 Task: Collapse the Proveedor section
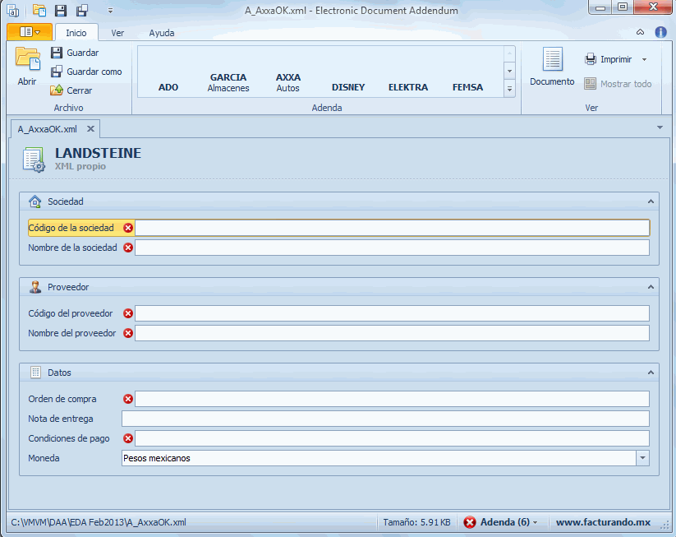click(x=651, y=287)
